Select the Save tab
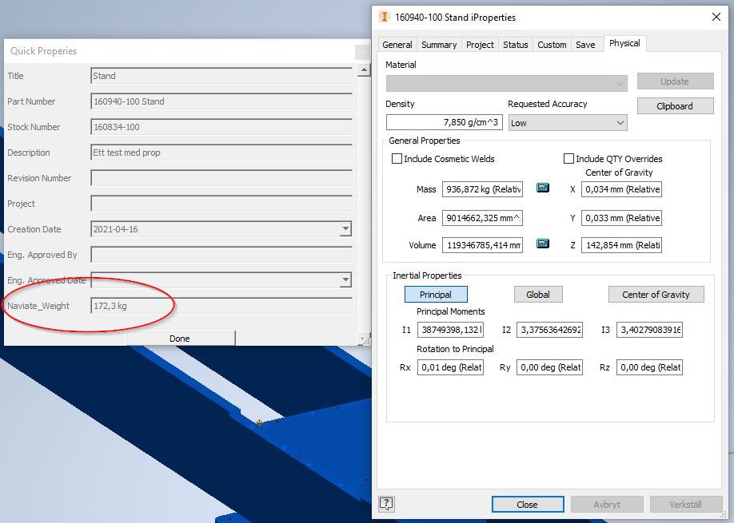This screenshot has width=734, height=523. 587,45
